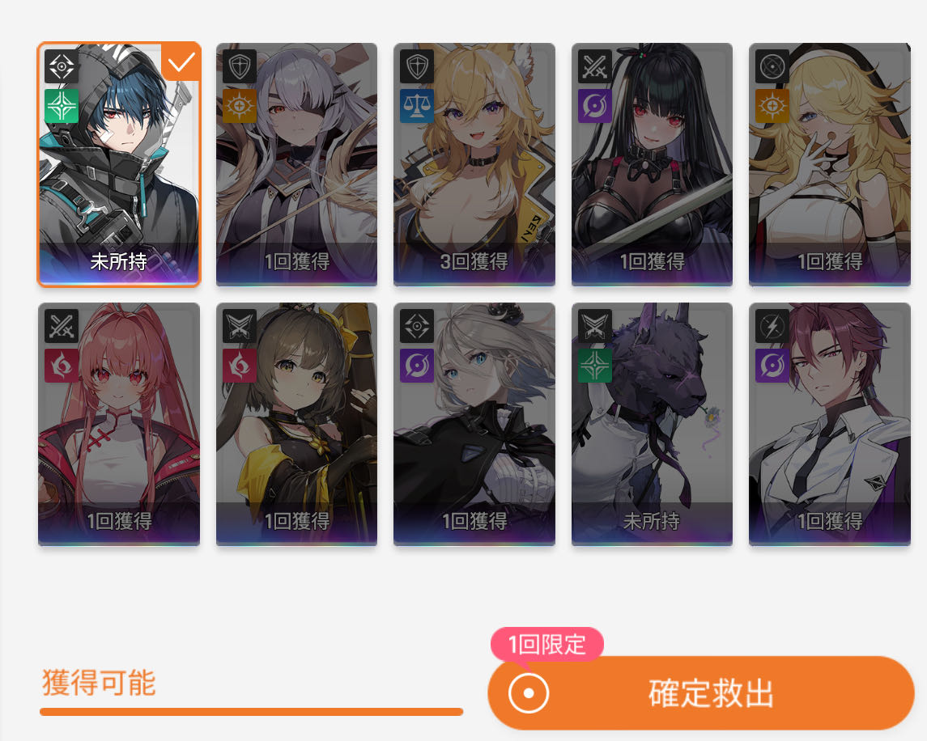Select the silver-haired girl with crown card
The image size is (927, 741).
[474, 424]
